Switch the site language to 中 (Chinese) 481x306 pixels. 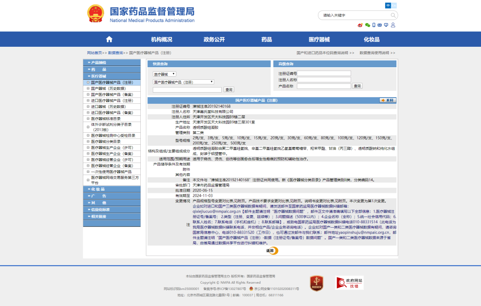pyautogui.click(x=388, y=5)
